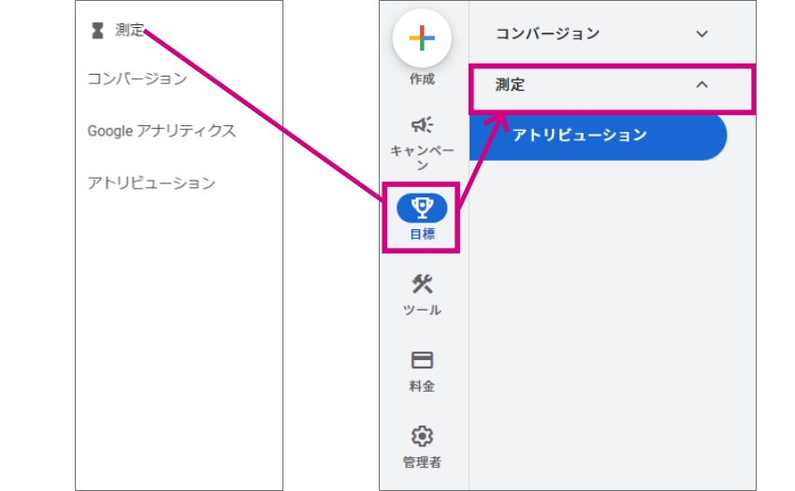Viewport: 795px width, 491px height.
Task: Open the Tools wrench icon (ツール)
Action: 422,284
